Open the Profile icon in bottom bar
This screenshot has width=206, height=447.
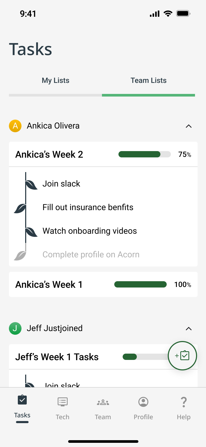point(143,402)
